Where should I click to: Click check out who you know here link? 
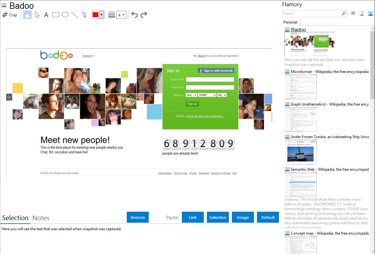(205, 116)
